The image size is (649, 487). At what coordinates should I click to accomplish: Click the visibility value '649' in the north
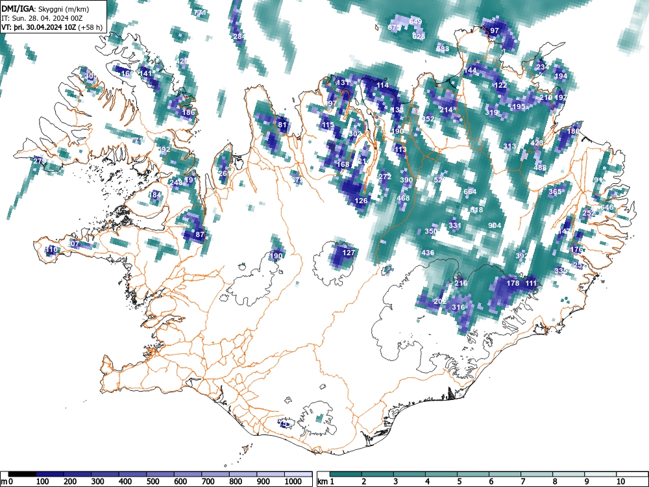tap(415, 21)
